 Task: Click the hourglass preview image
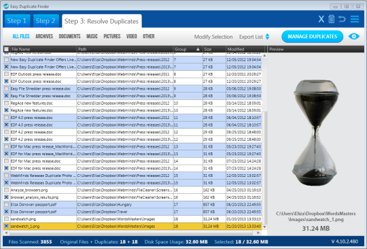pos(316,133)
